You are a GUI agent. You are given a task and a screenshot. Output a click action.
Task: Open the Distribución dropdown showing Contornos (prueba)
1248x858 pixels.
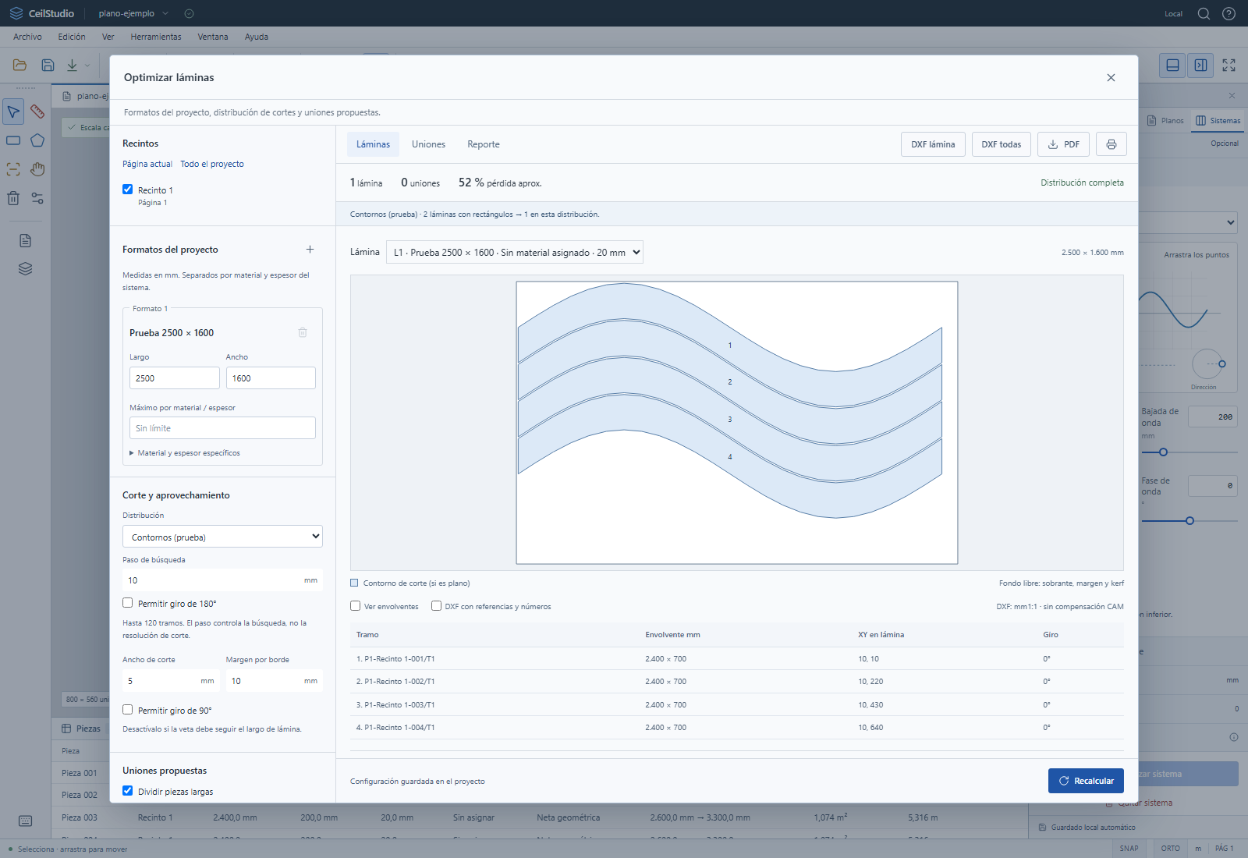click(222, 537)
